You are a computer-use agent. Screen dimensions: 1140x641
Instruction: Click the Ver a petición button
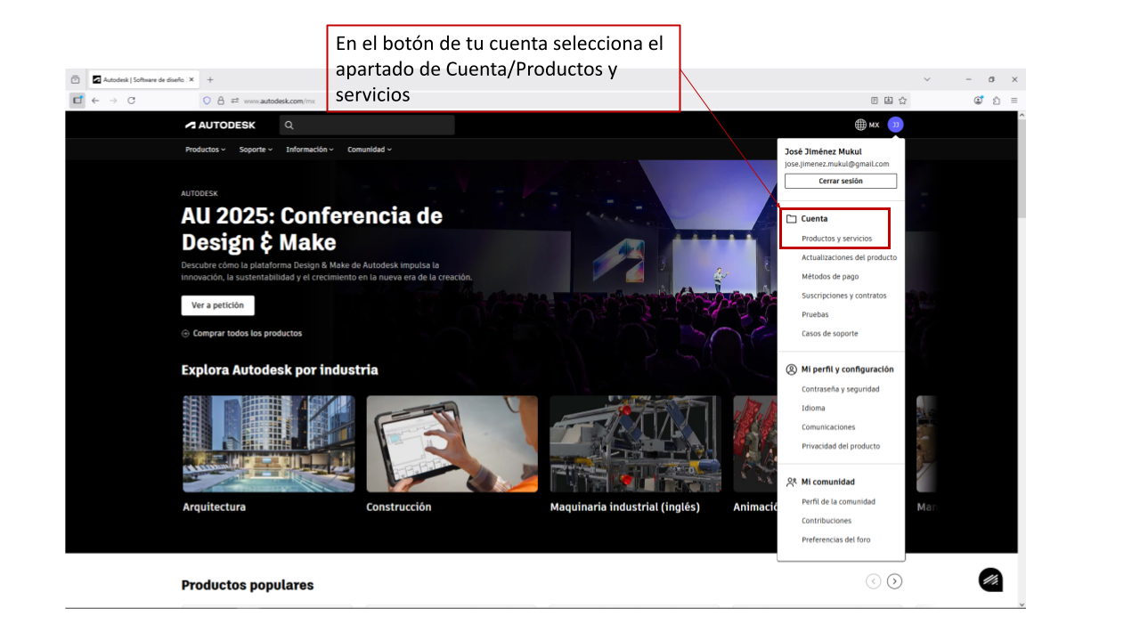[x=218, y=305]
